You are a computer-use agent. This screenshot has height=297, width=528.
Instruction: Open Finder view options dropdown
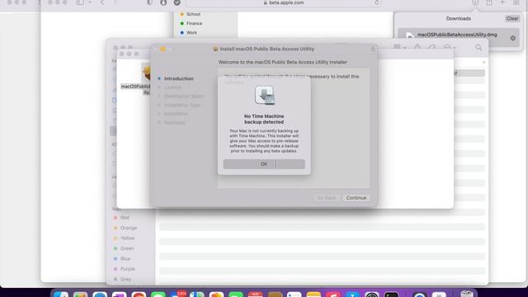pos(399,48)
